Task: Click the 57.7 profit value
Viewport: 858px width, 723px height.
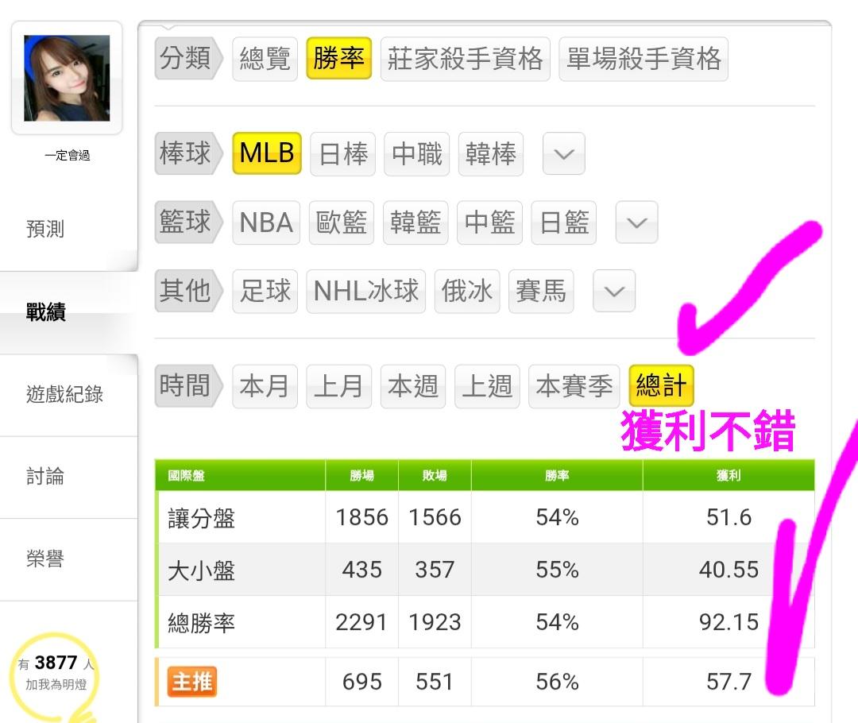Action: 729,682
